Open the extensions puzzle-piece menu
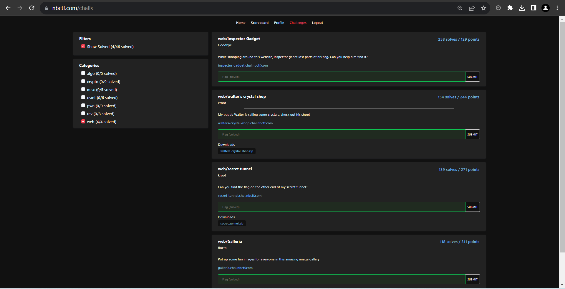565x289 pixels. tap(510, 8)
